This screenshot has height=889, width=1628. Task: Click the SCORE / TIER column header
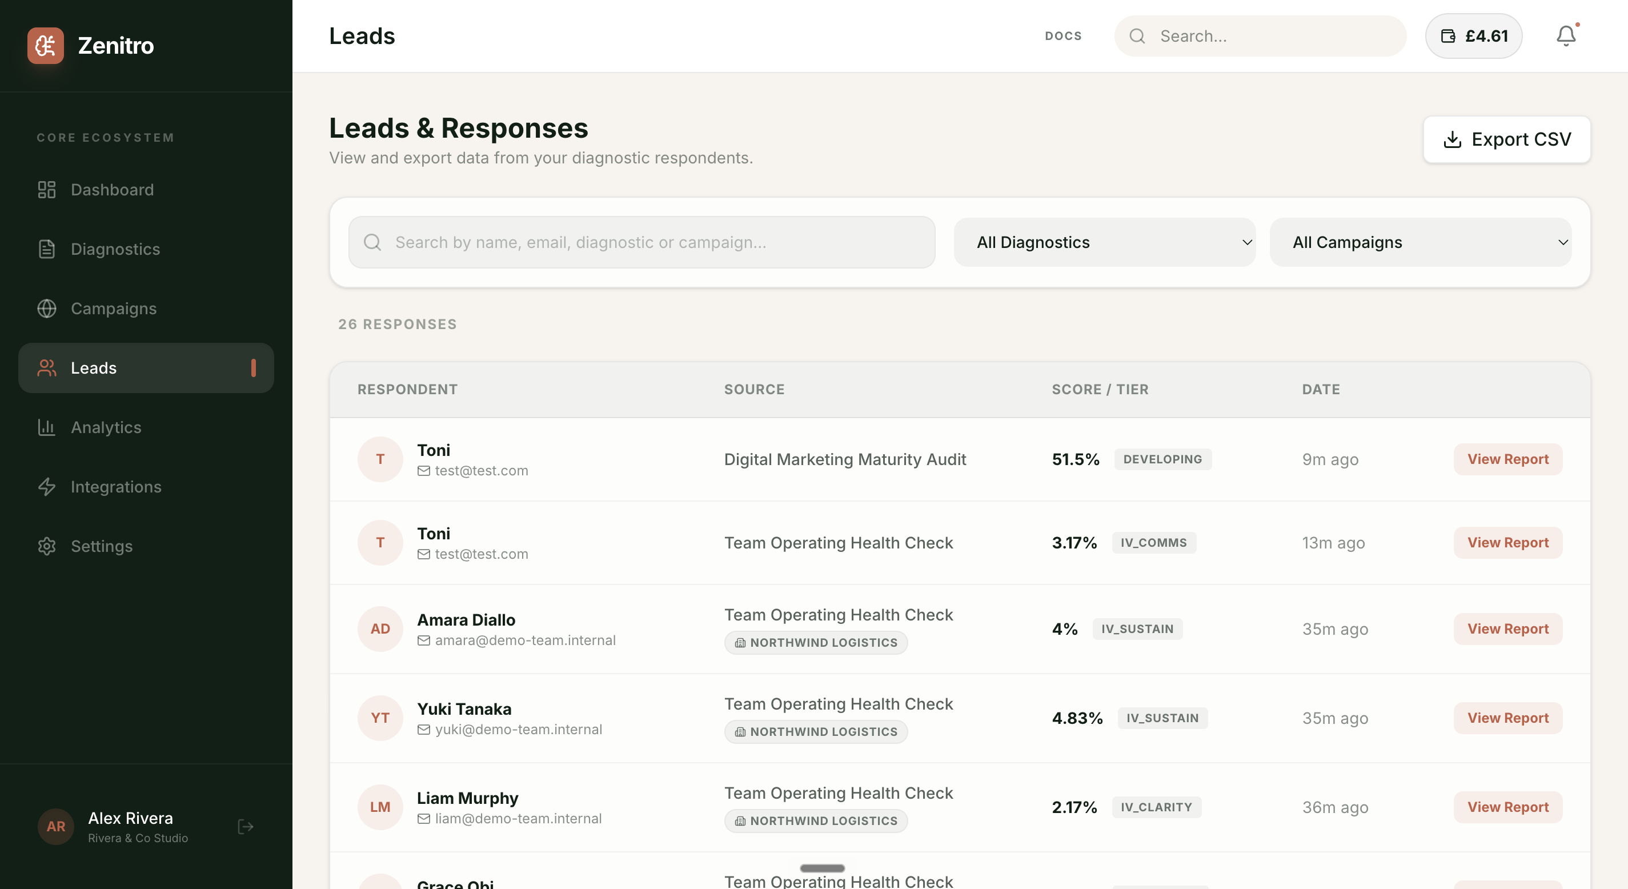click(1100, 390)
